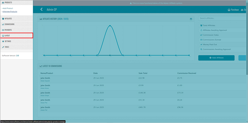The width and height of the screenshot is (248, 123).
Task: Expand the Payments sidebar section
Action: 16,30
